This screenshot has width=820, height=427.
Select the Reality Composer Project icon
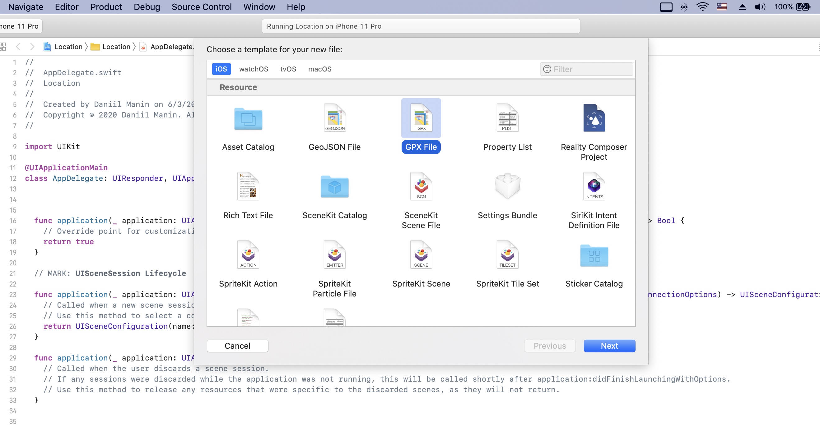pyautogui.click(x=594, y=119)
